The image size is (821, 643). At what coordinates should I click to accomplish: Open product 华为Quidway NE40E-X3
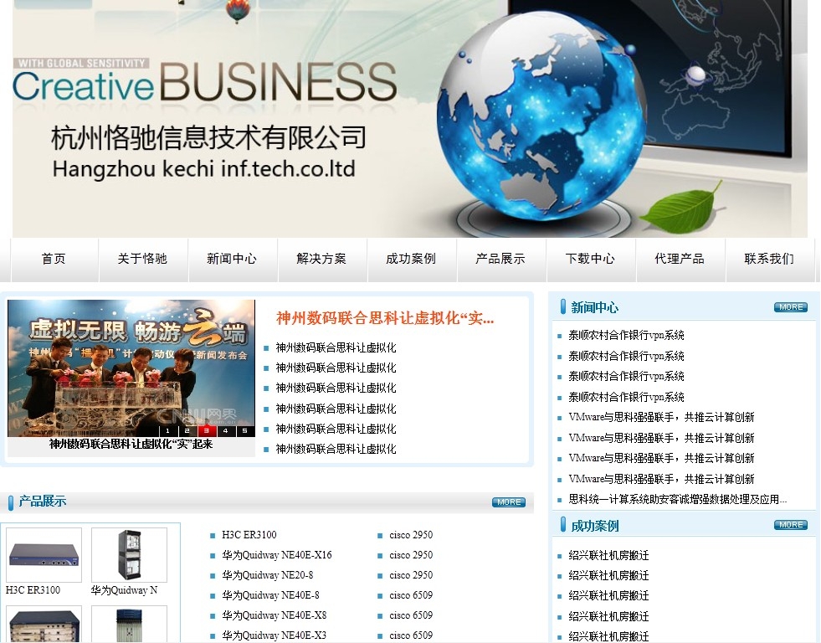pos(274,635)
